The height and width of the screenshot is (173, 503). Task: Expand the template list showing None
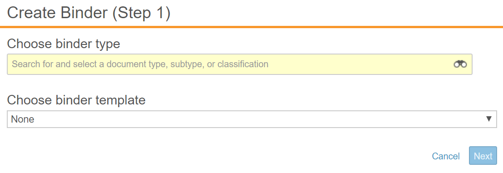(252, 119)
